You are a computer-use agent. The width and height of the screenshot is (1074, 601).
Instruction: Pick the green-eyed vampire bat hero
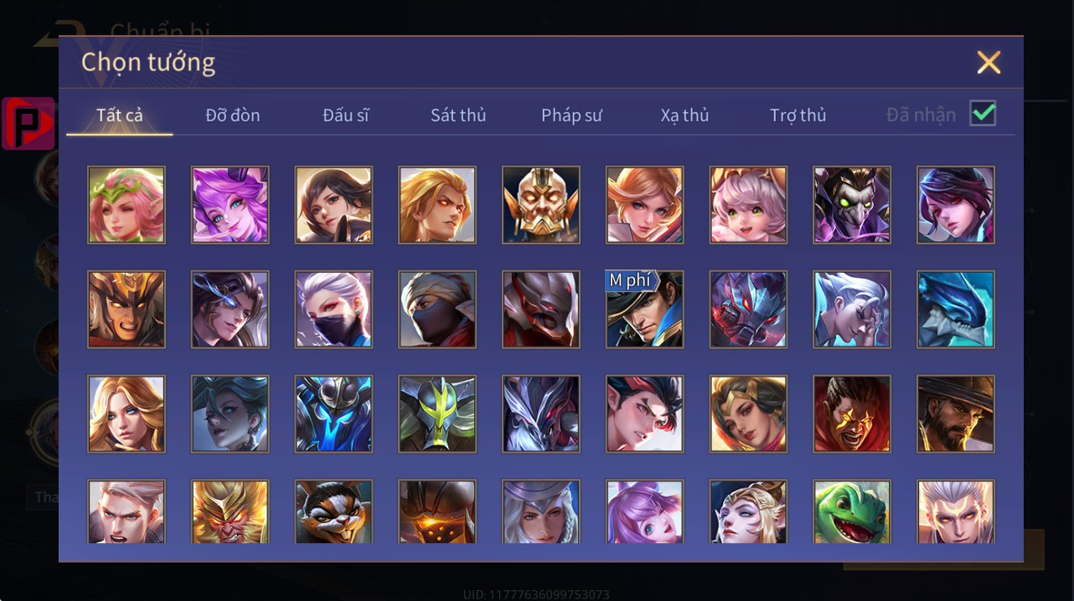point(852,204)
